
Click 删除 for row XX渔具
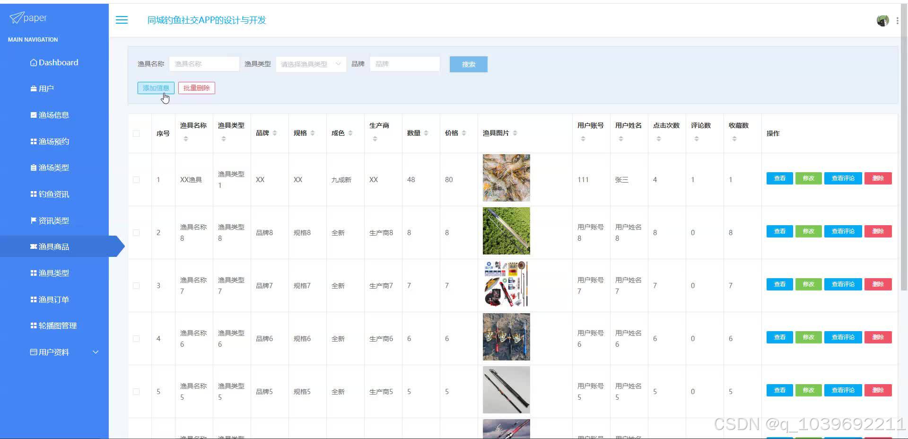pyautogui.click(x=878, y=178)
